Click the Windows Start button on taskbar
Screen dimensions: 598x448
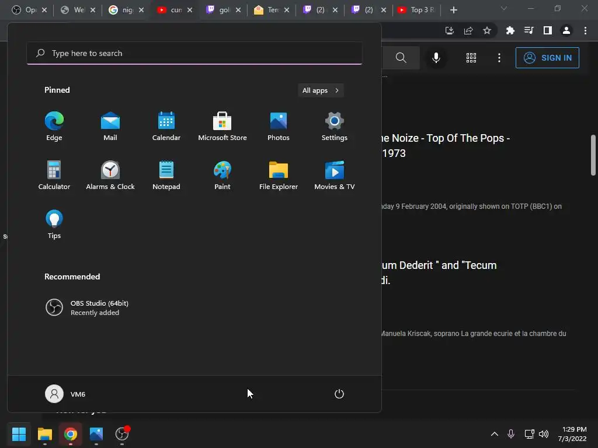click(x=19, y=434)
